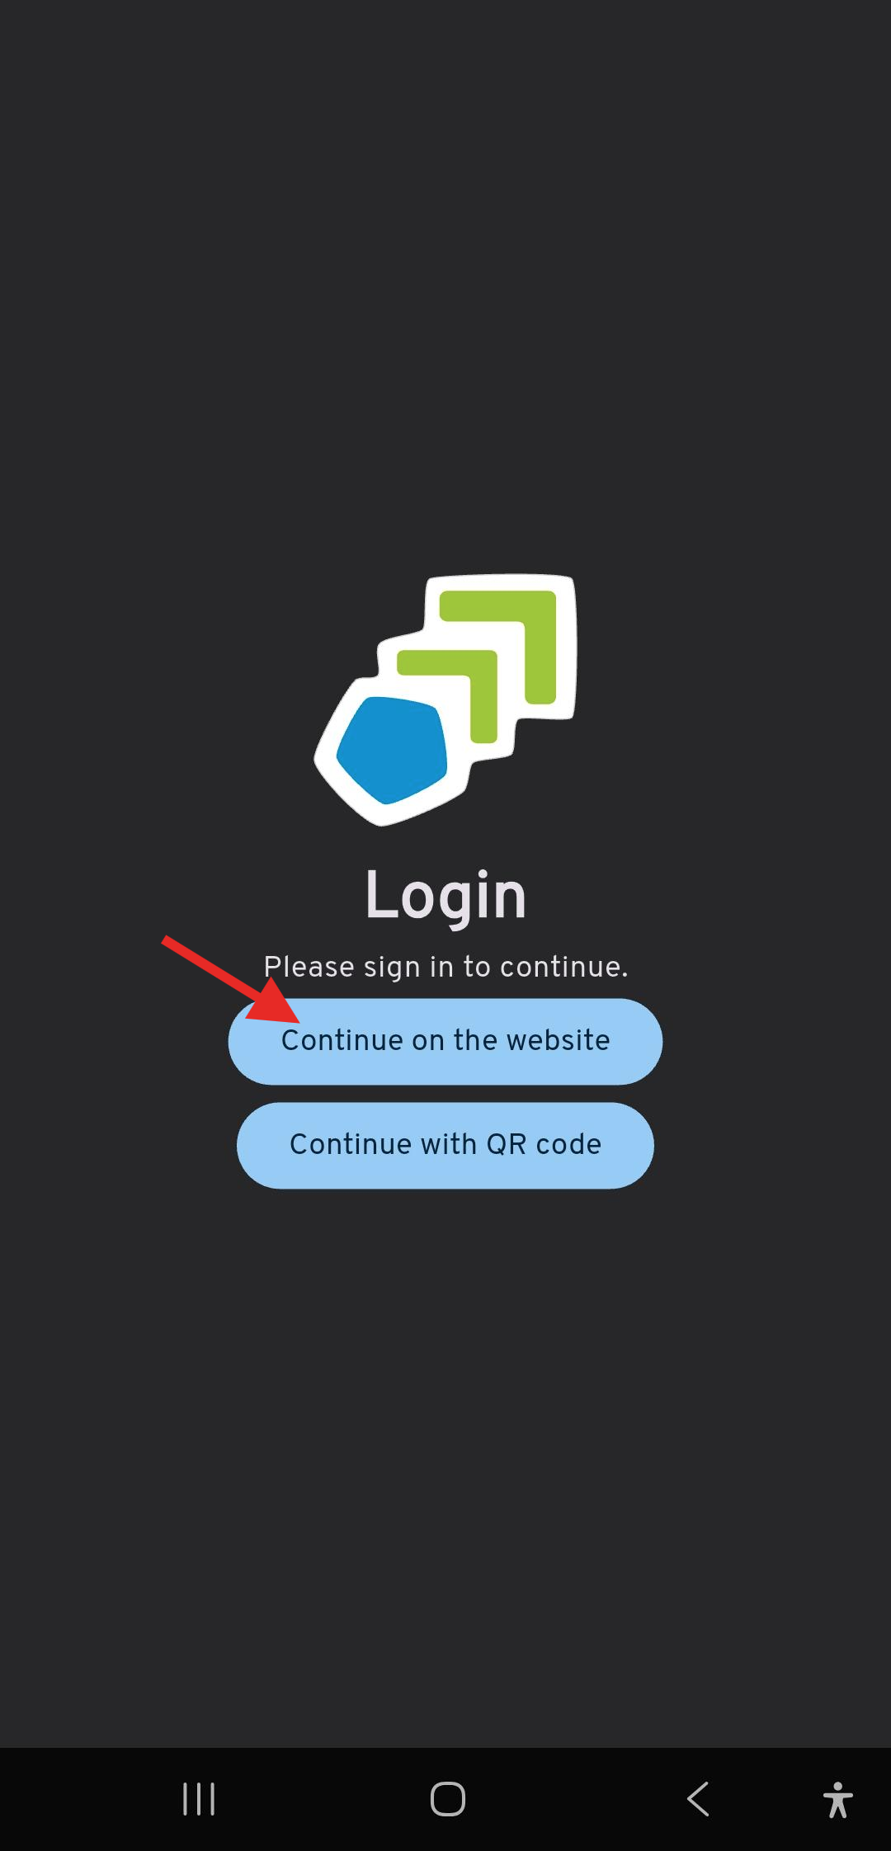Image resolution: width=891 pixels, height=1851 pixels.
Task: Tap the word 'continue.' ending the prompt
Action: (564, 967)
